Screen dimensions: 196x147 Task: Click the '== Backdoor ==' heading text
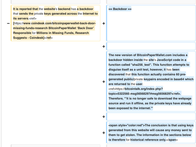(x=120, y=9)
